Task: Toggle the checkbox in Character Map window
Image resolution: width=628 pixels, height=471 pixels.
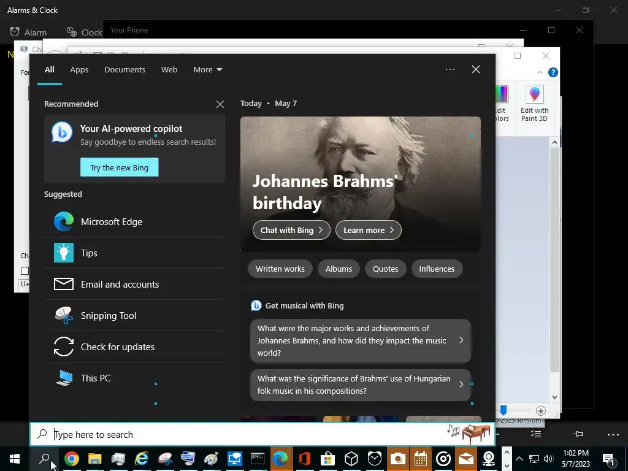Action: (25, 270)
